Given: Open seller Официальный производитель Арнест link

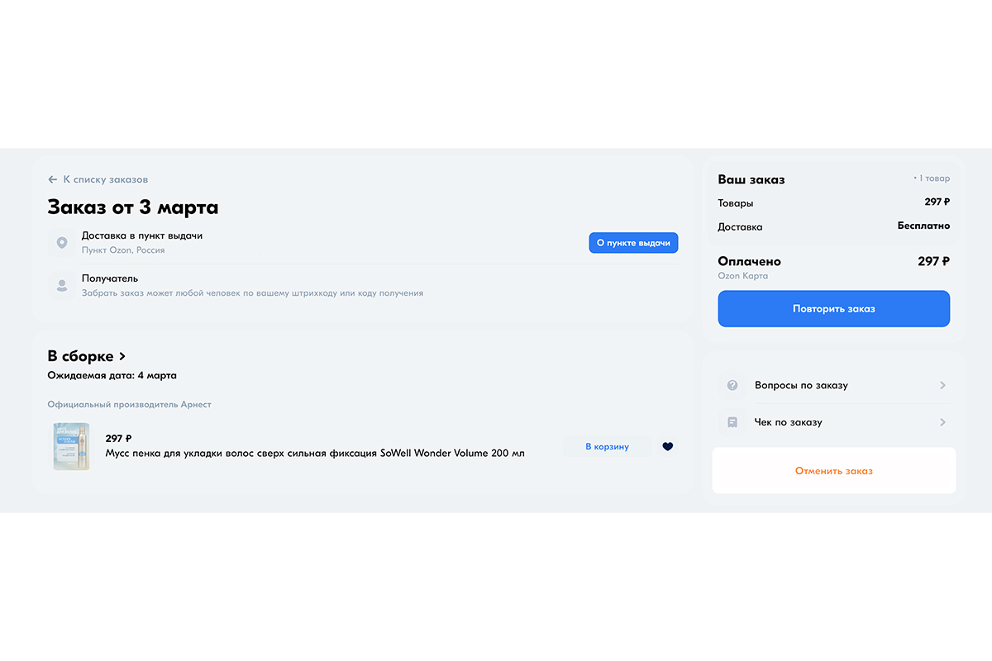Looking at the screenshot, I should (130, 405).
